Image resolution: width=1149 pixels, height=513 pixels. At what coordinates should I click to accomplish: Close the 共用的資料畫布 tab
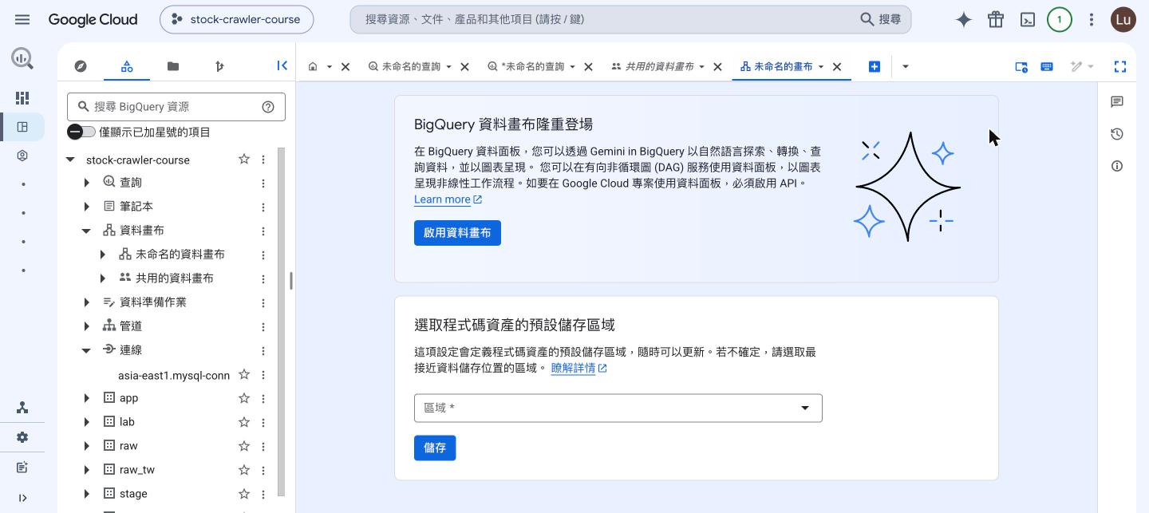717,66
